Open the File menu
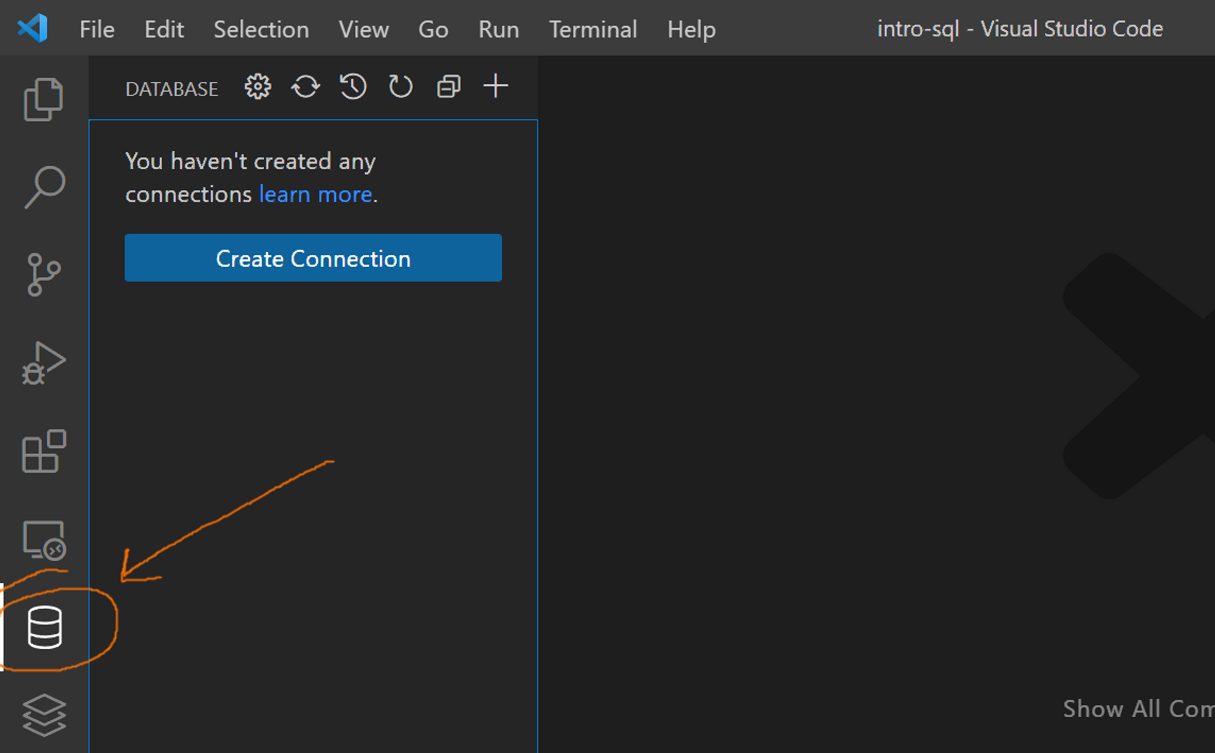This screenshot has width=1215, height=753. (97, 29)
